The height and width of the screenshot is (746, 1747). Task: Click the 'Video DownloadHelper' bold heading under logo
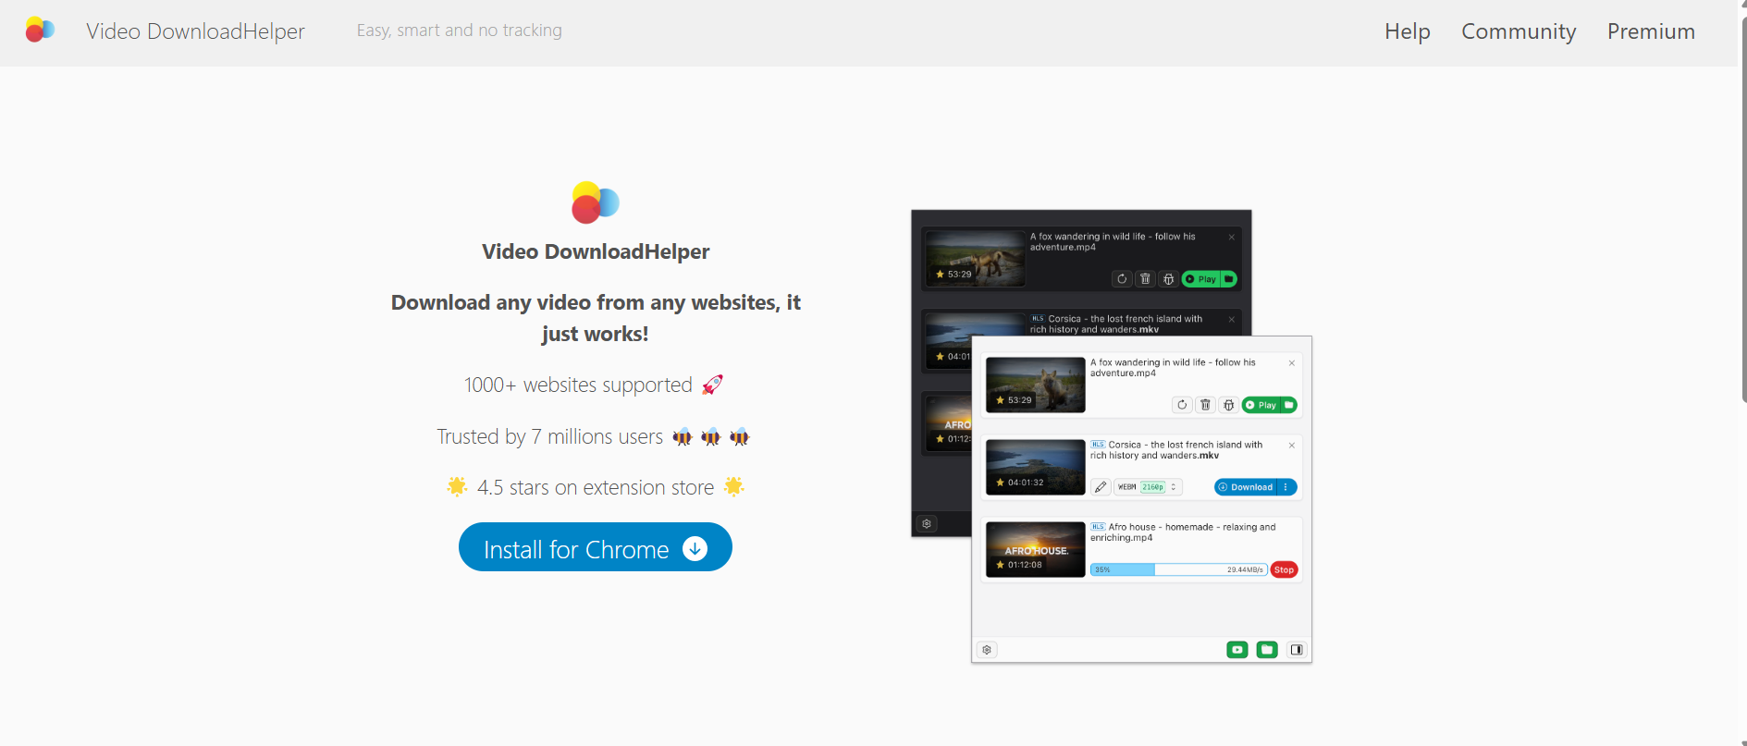[596, 251]
